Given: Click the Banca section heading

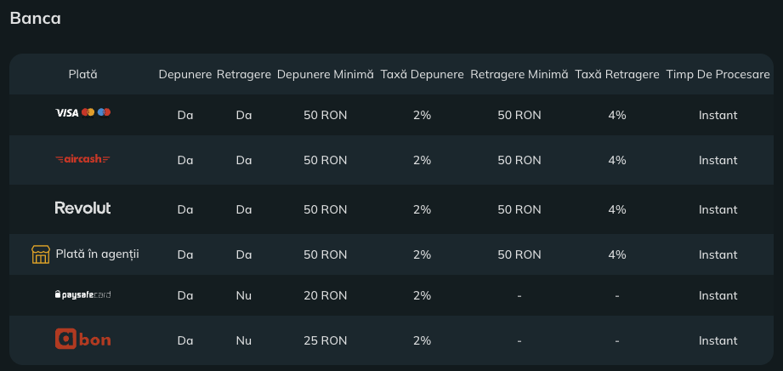Looking at the screenshot, I should pyautogui.click(x=36, y=19).
